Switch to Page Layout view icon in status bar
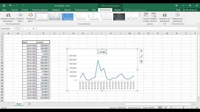 pos(166,108)
